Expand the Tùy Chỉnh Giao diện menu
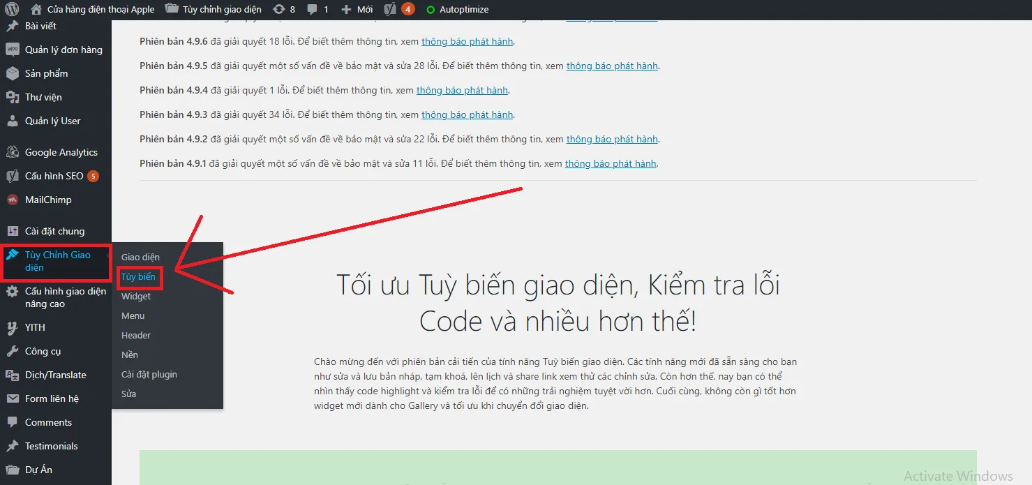The height and width of the screenshot is (485, 1032). click(x=57, y=261)
